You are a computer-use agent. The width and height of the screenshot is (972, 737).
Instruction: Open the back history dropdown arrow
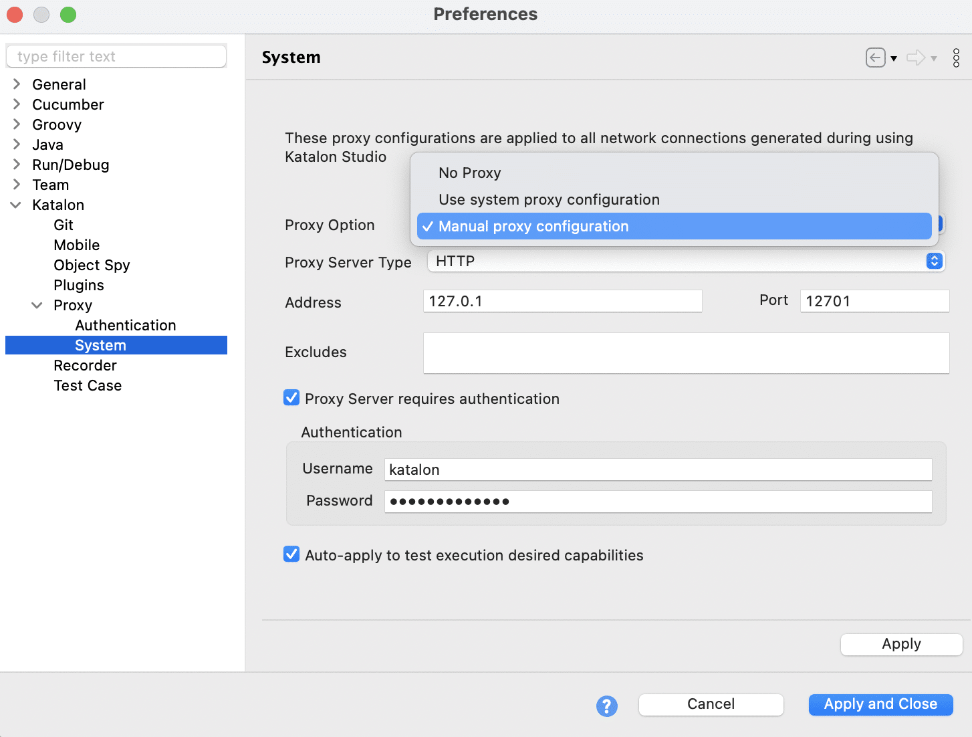click(894, 59)
